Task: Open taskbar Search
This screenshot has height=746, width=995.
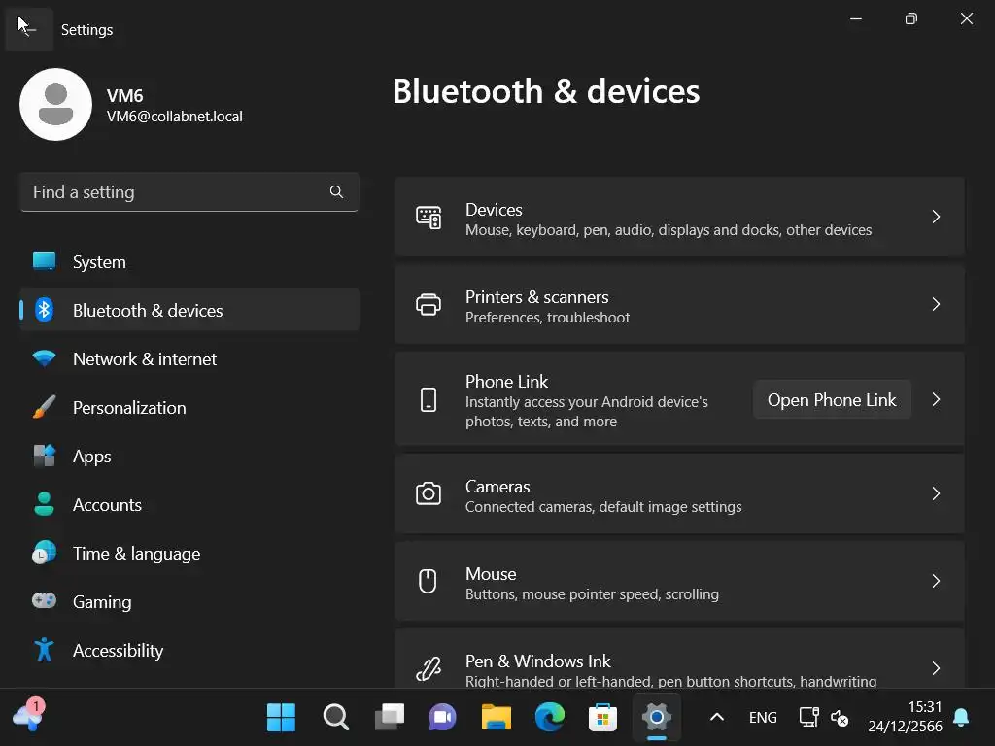Action: click(x=335, y=718)
